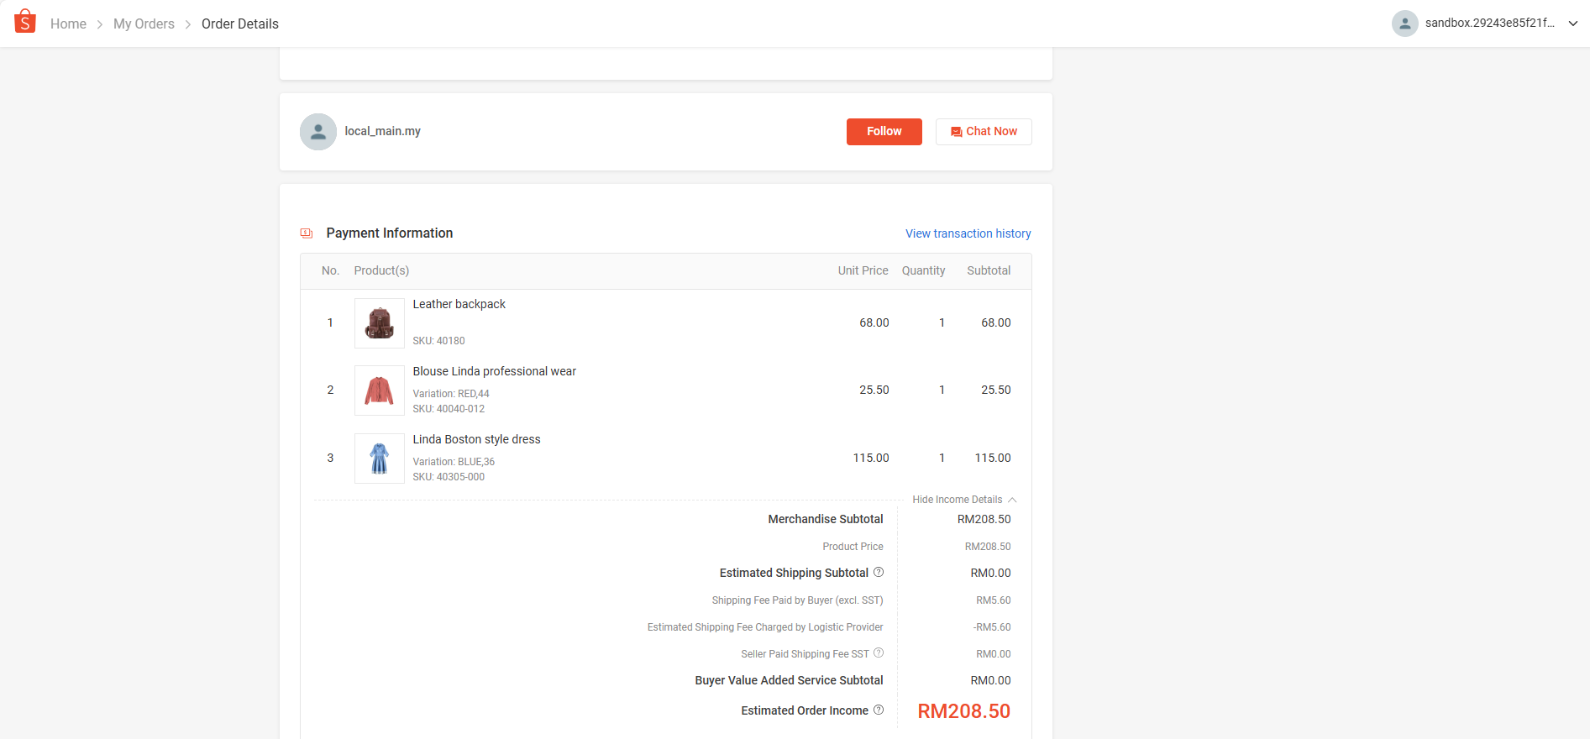Click the Payment Information wallet icon
This screenshot has height=739, width=1590.
(x=307, y=233)
